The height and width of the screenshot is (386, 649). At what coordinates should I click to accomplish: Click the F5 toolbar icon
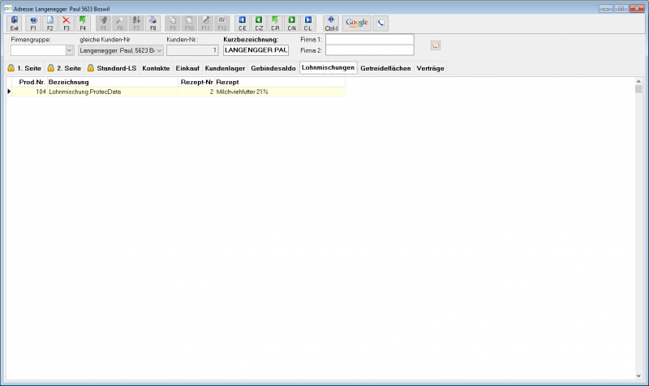click(104, 24)
